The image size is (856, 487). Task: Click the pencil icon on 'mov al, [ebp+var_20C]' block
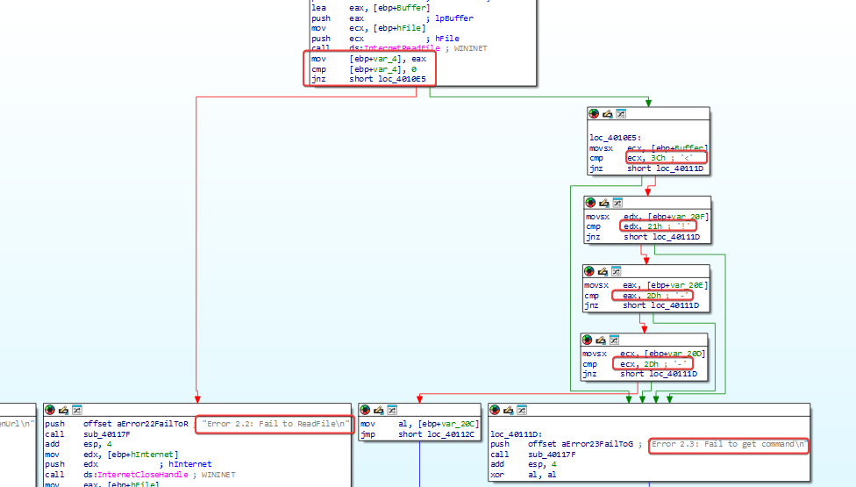pyautogui.click(x=379, y=410)
